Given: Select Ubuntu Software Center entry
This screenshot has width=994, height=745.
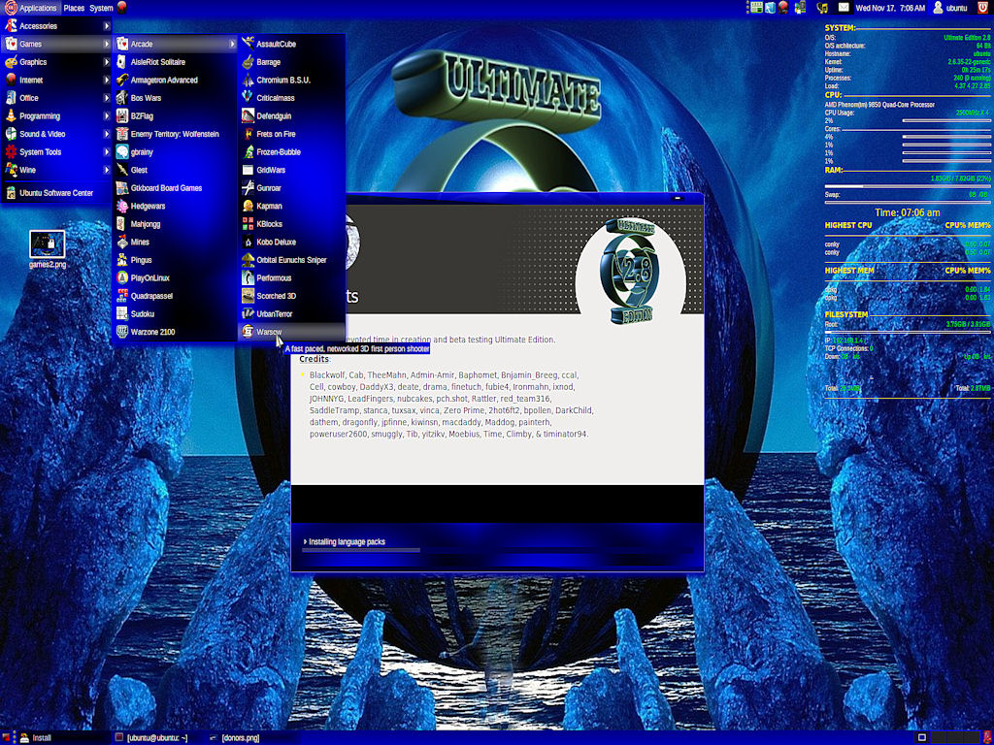Looking at the screenshot, I should (x=55, y=193).
